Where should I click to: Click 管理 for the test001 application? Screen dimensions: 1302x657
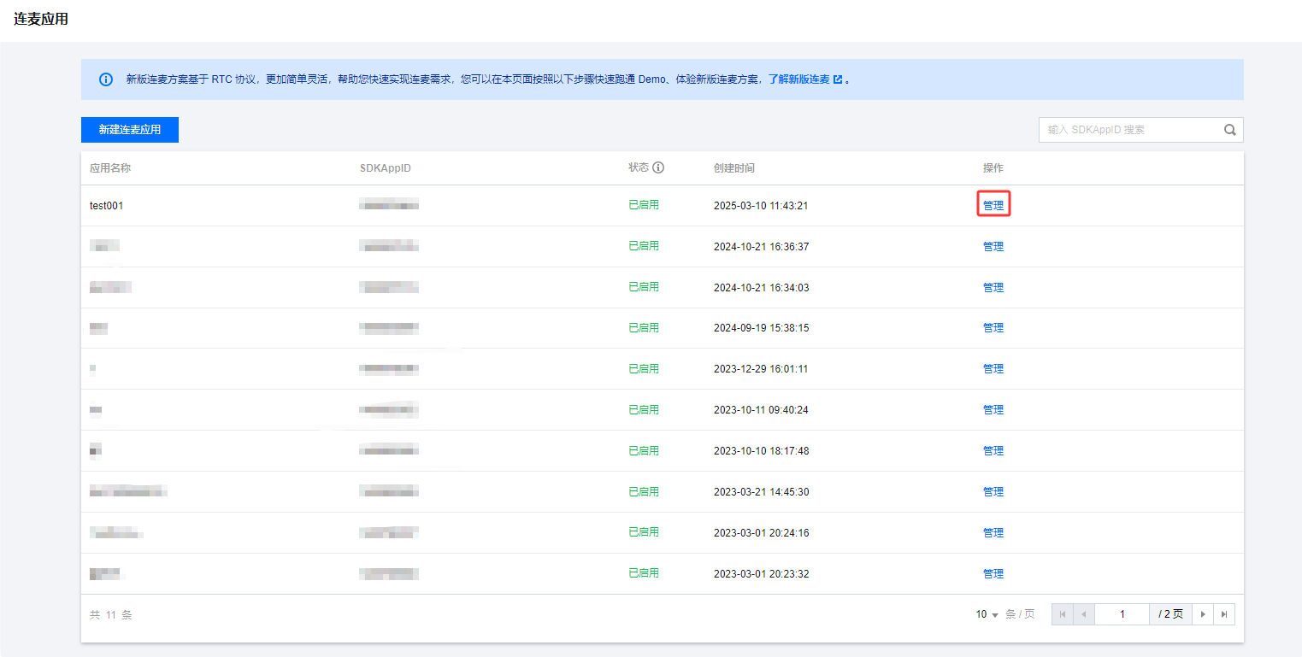[x=993, y=206]
